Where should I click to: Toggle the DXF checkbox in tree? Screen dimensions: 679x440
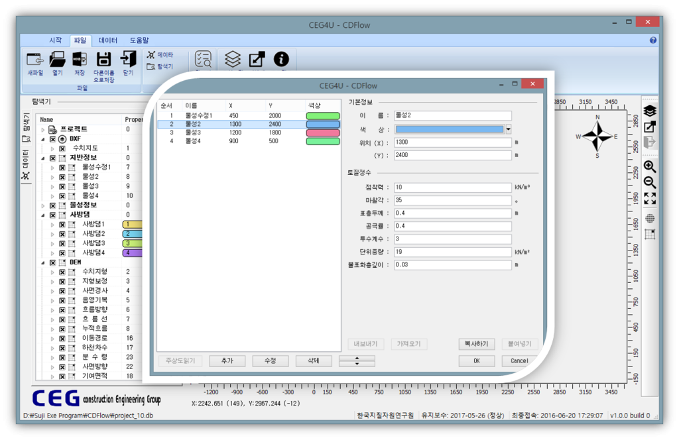point(53,139)
